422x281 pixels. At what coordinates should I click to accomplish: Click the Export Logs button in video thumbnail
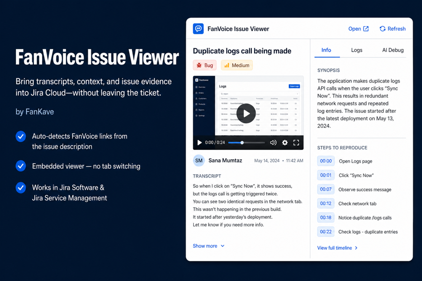point(294,86)
